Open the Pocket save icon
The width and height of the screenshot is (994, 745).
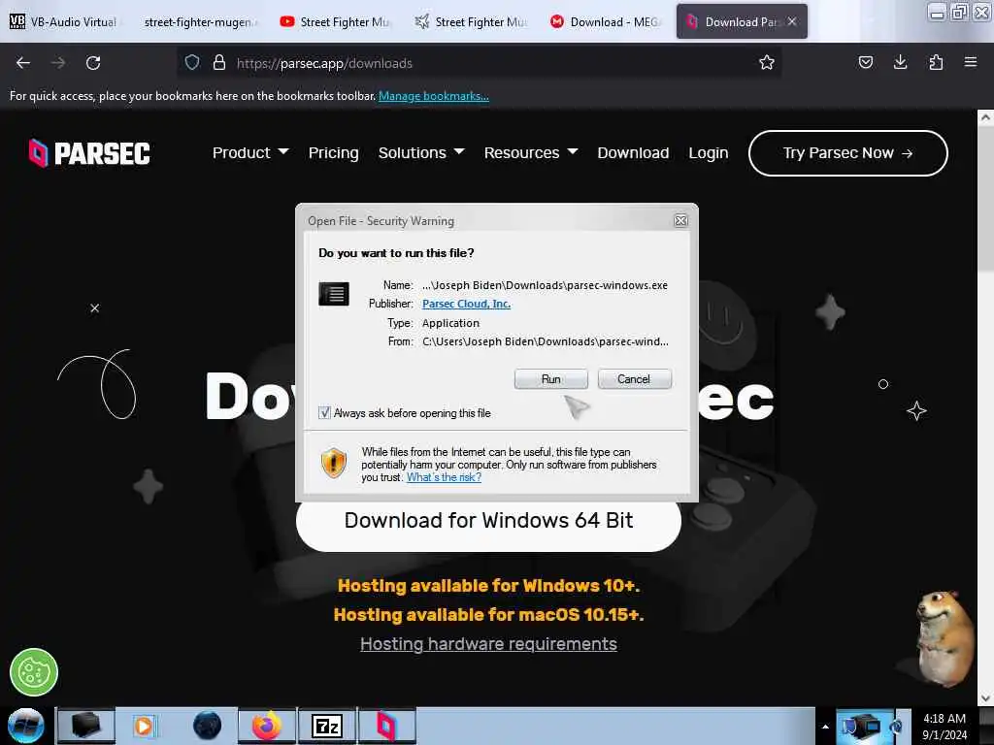(x=865, y=62)
